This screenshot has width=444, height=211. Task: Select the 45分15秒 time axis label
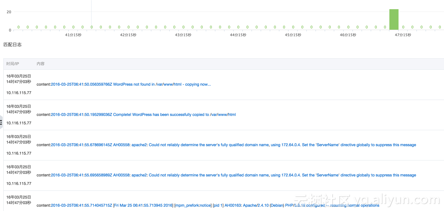[293, 35]
